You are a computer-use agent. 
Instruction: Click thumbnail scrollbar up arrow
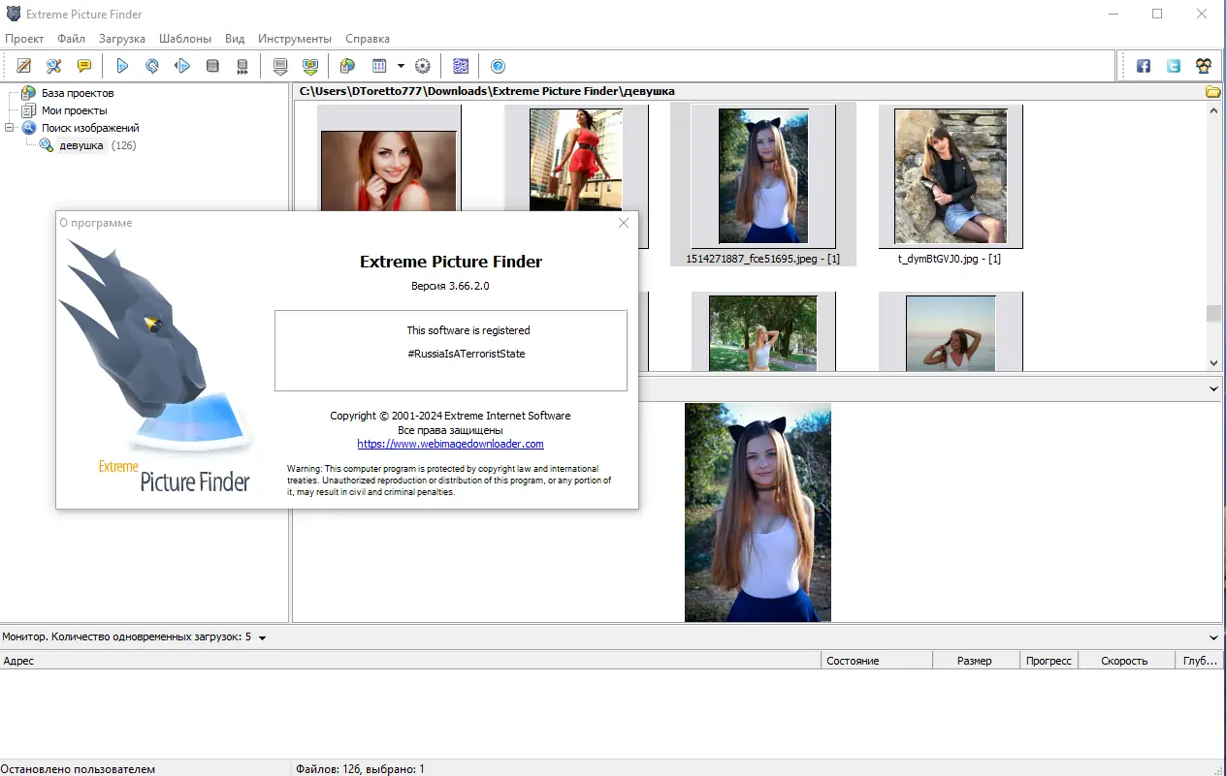[x=1213, y=110]
